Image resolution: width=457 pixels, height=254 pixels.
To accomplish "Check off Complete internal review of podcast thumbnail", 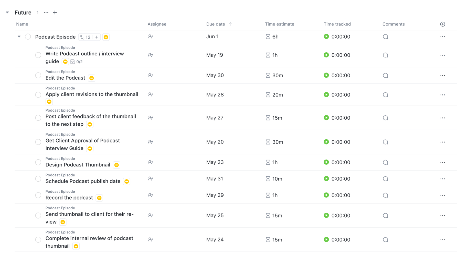I will click(38, 239).
